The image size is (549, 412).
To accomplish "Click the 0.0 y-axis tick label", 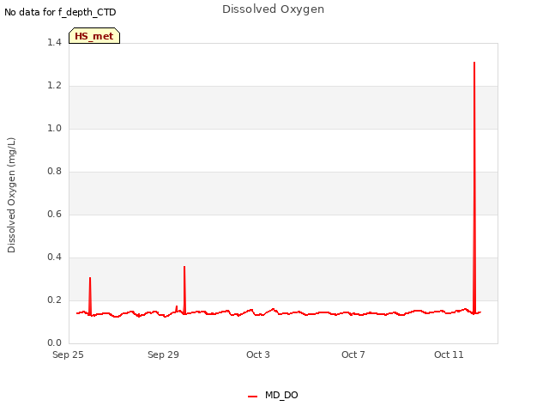I will pos(54,343).
